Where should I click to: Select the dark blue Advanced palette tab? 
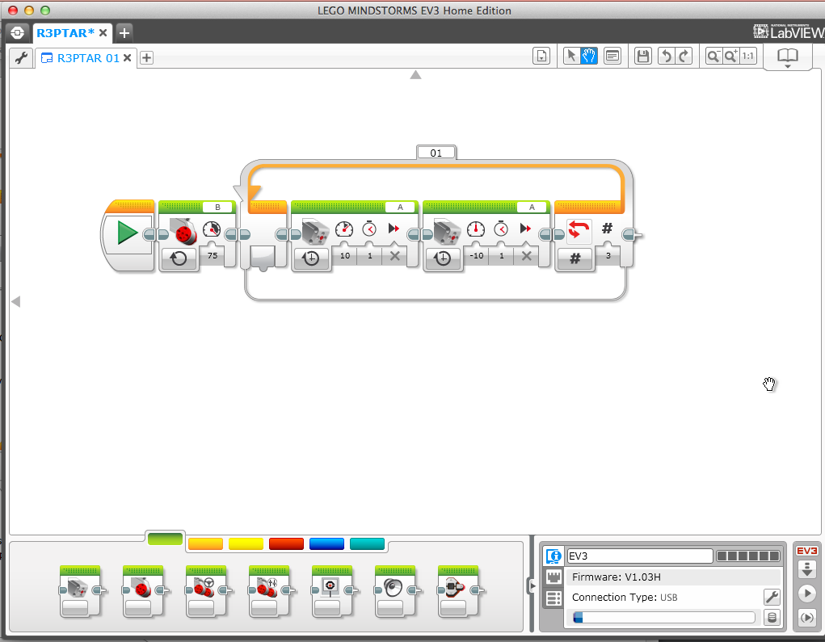tap(326, 543)
